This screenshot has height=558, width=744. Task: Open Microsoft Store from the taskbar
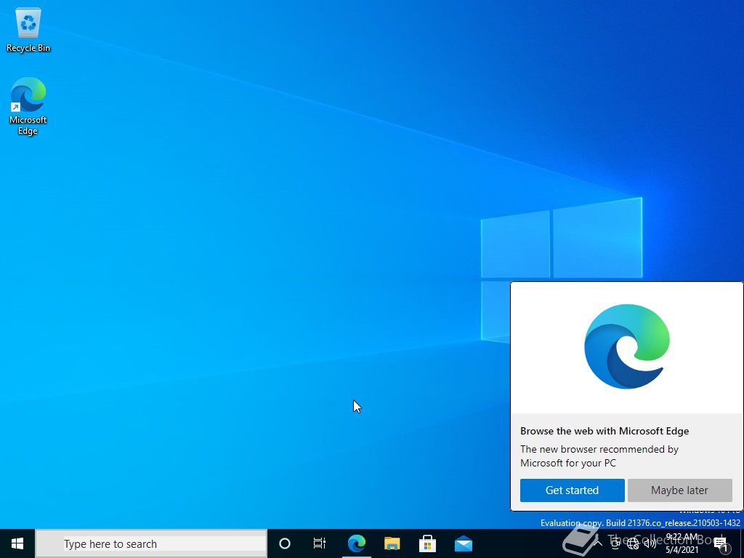click(427, 543)
